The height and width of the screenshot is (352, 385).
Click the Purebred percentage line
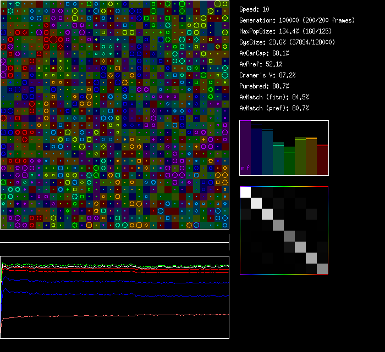point(264,86)
